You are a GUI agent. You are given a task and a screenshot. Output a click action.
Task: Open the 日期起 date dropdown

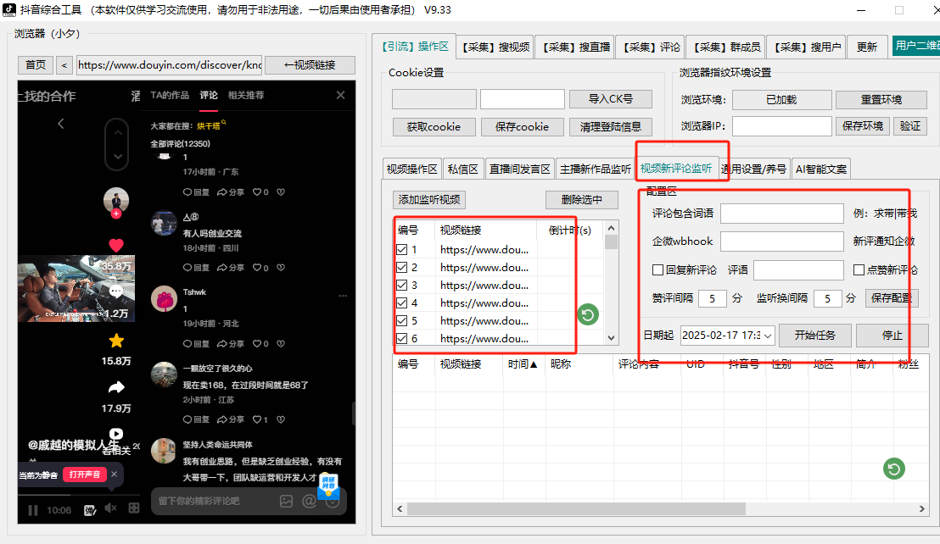[768, 336]
